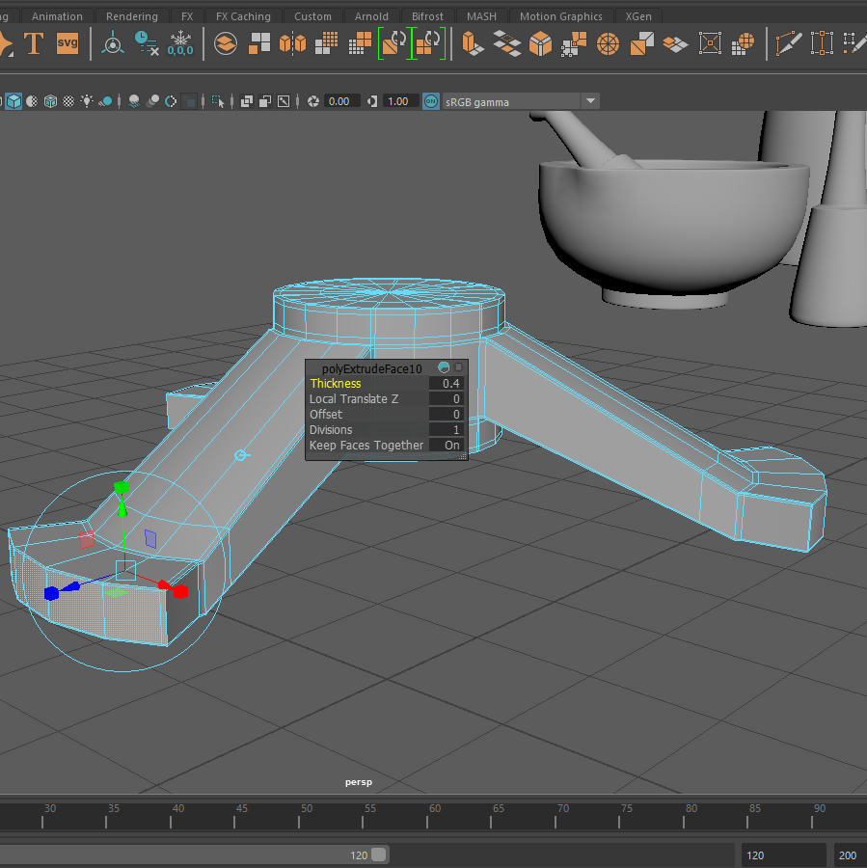Toggle the viewport lights bulb icon
This screenshot has width=867, height=868.
pyautogui.click(x=88, y=101)
